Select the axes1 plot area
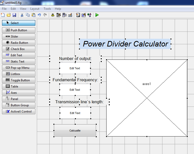Viewport: 194px width, 154px height. [147, 98]
